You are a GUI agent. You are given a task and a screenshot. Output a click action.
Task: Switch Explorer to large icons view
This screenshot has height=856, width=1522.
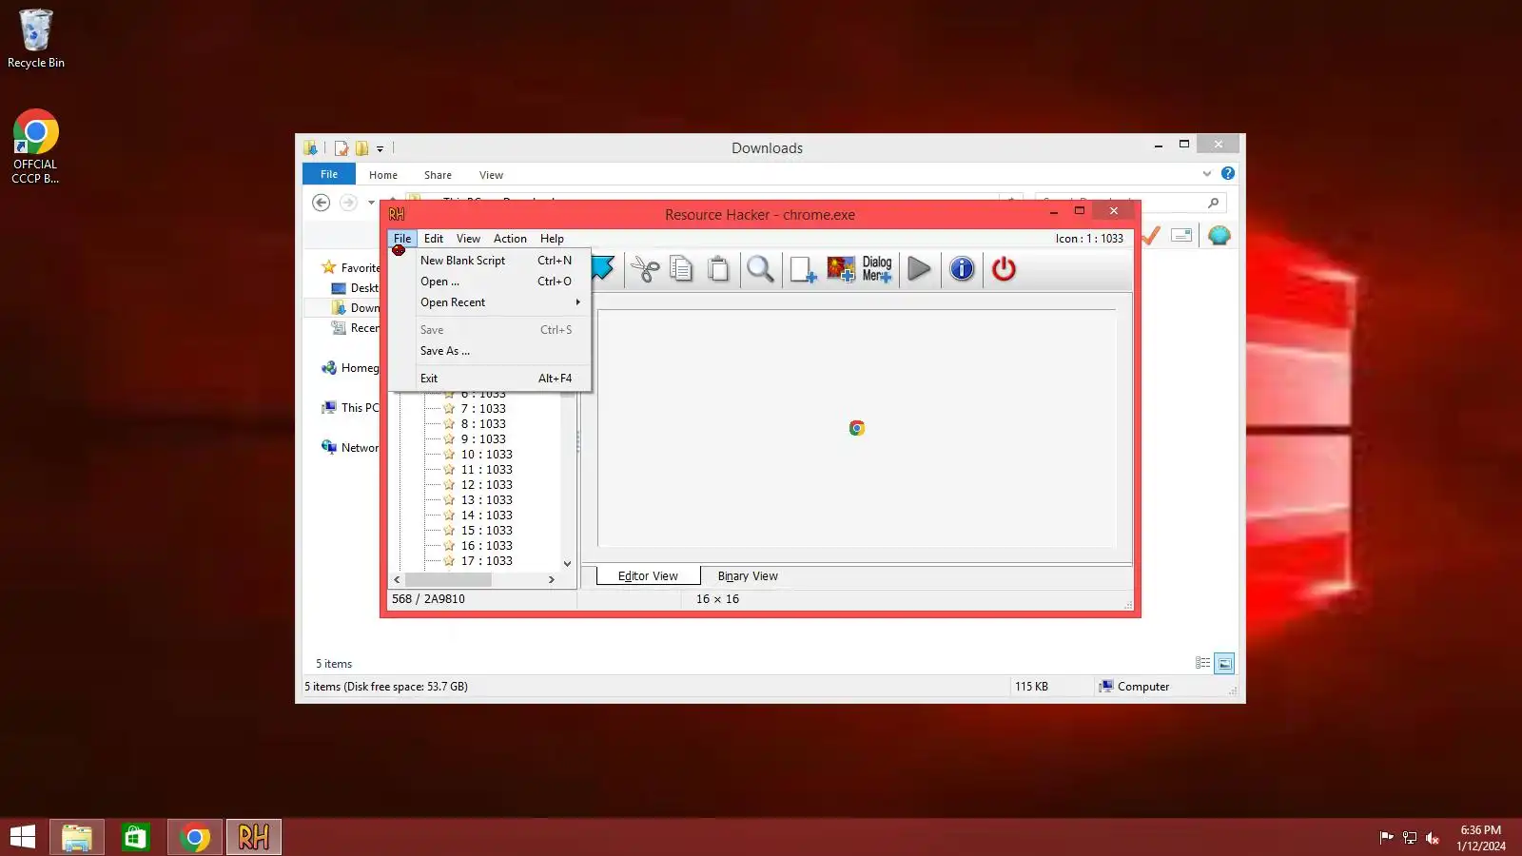[1224, 663]
